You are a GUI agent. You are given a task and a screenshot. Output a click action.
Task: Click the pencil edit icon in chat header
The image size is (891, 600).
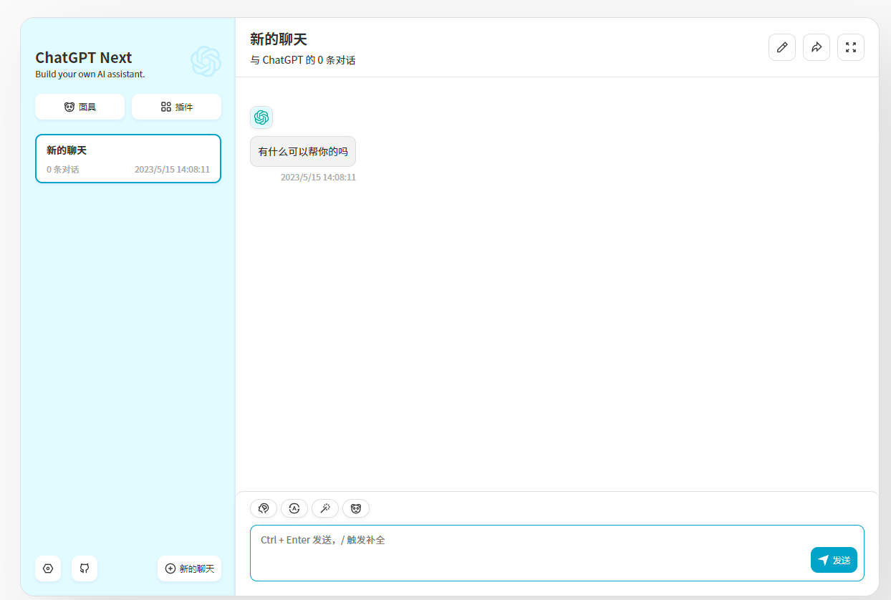pos(782,47)
